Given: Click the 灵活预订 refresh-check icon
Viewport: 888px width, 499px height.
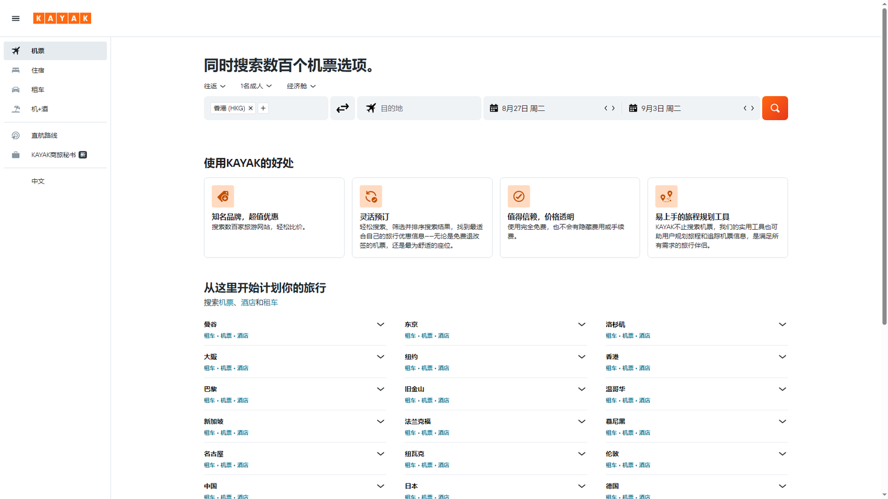Looking at the screenshot, I should [x=371, y=197].
